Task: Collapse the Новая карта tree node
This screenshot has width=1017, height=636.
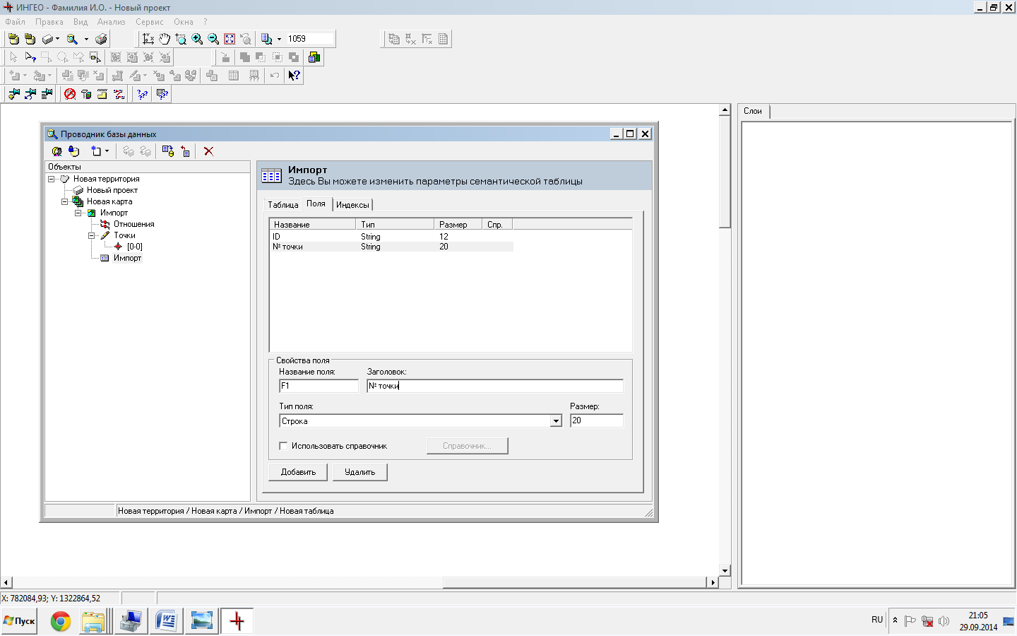Action: click(x=65, y=201)
